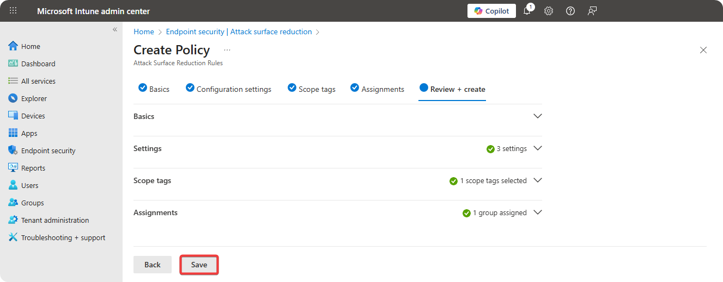Image resolution: width=723 pixels, height=282 pixels.
Task: Click the Save button
Action: coord(199,265)
